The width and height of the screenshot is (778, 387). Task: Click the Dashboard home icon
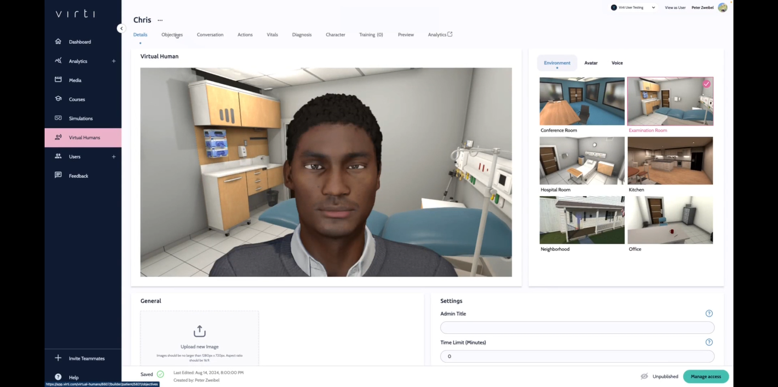58,41
